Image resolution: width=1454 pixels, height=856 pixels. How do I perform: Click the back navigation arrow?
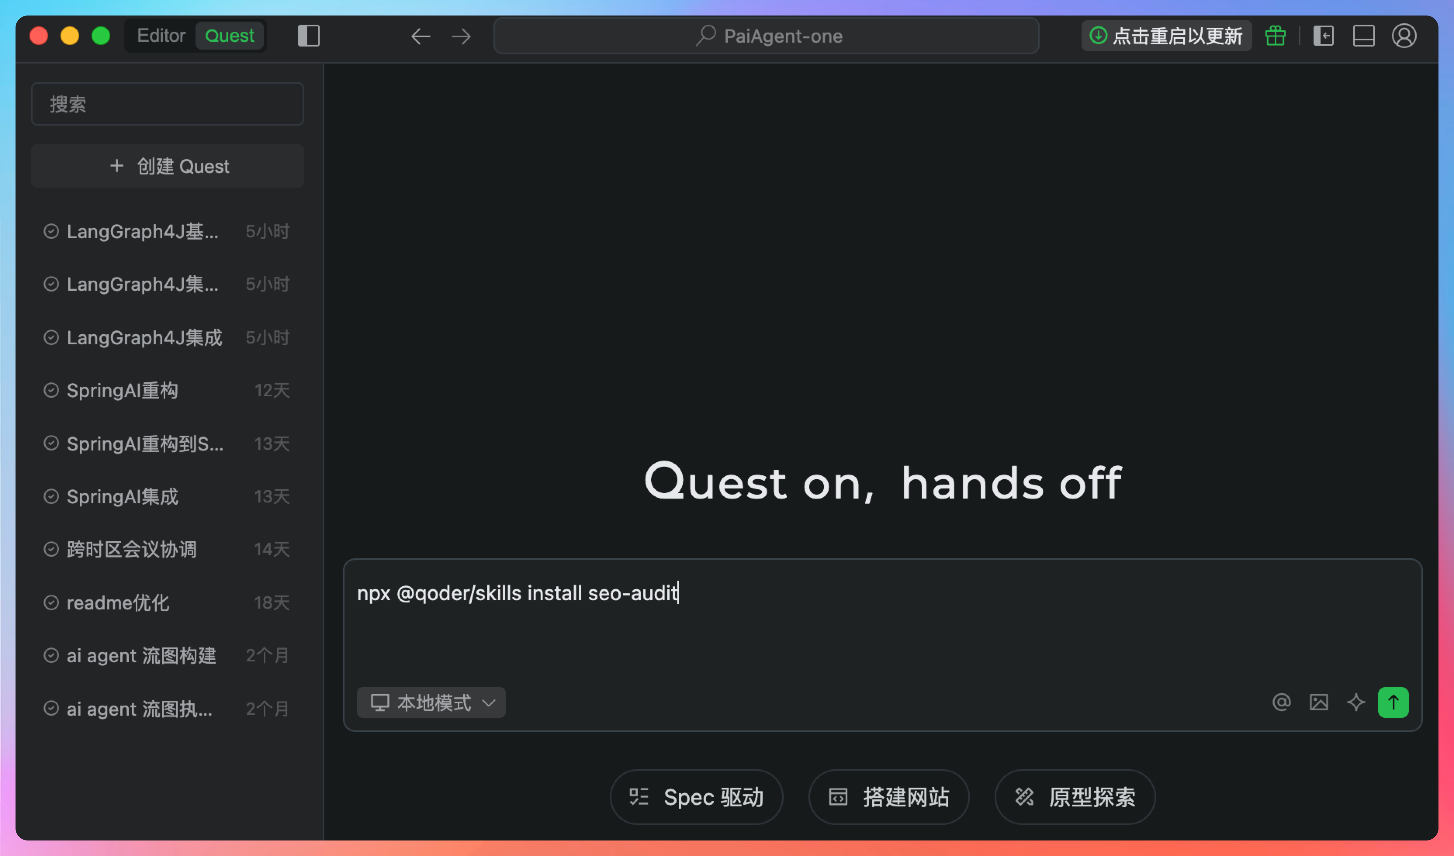tap(420, 36)
